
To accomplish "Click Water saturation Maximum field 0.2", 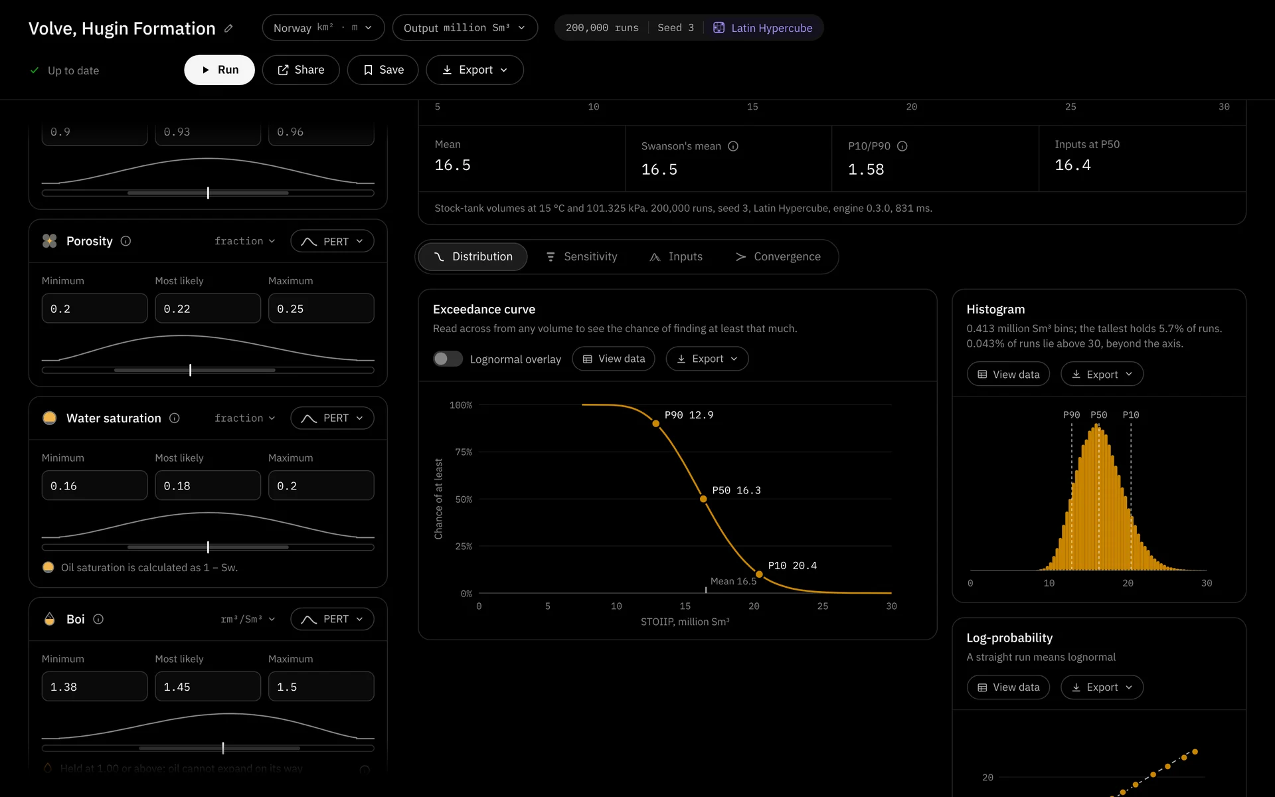I will click(321, 486).
